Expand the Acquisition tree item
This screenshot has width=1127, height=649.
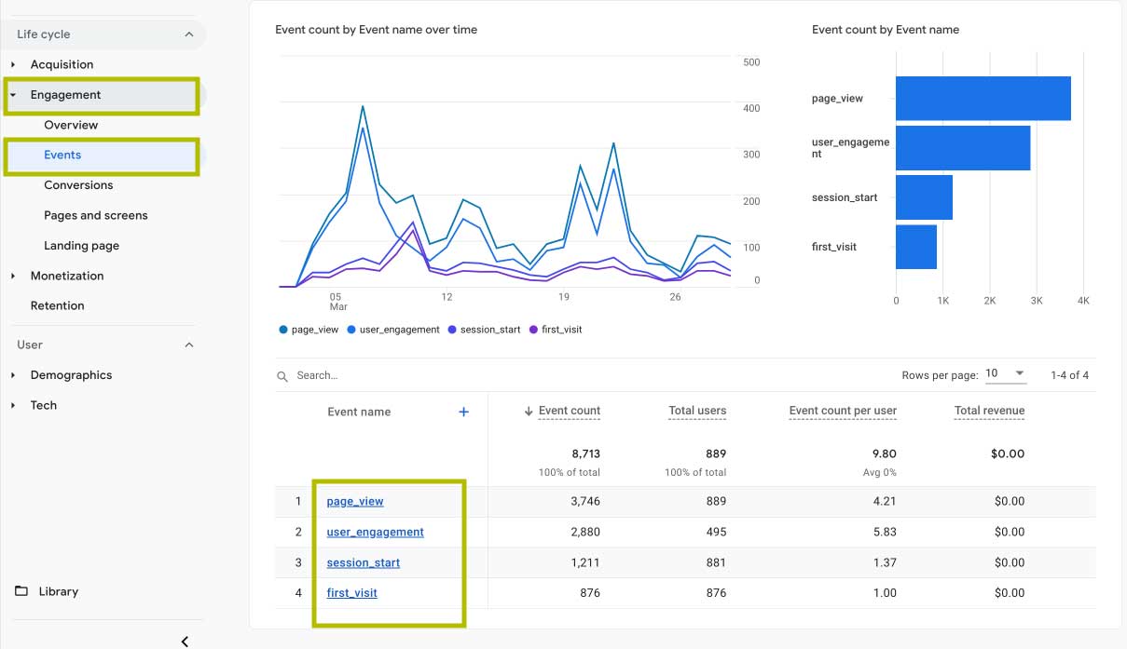(x=13, y=64)
